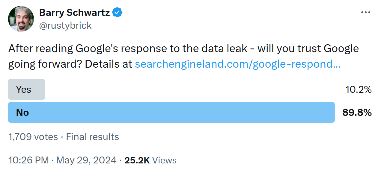381x173 pixels.
Task: Open the three-dot more options menu
Action: click(x=366, y=13)
